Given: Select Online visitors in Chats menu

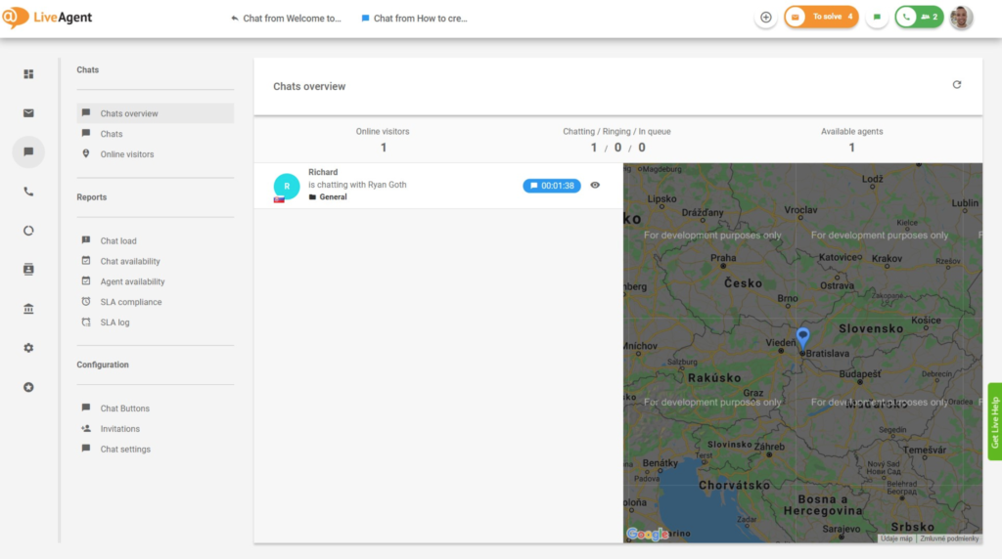Looking at the screenshot, I should point(127,154).
